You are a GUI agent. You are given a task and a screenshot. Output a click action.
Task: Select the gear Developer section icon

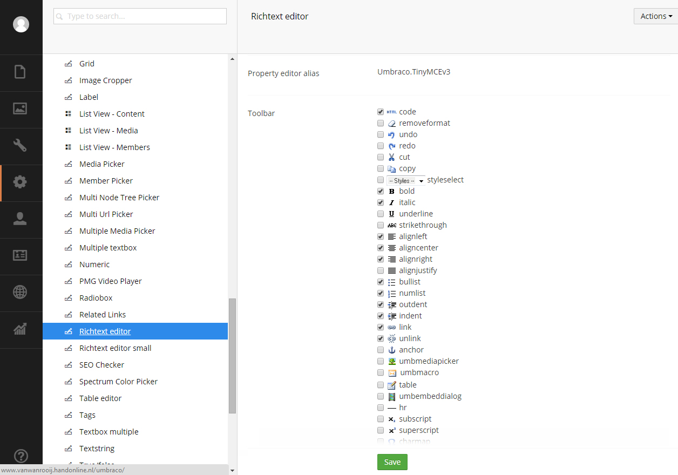pos(20,182)
